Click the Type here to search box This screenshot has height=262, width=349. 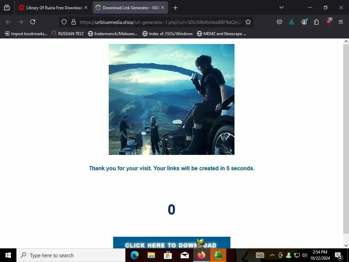coord(71,255)
